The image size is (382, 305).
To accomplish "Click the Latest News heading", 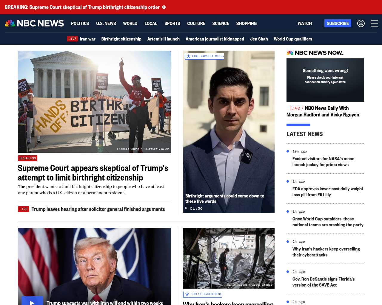I will pos(304,134).
